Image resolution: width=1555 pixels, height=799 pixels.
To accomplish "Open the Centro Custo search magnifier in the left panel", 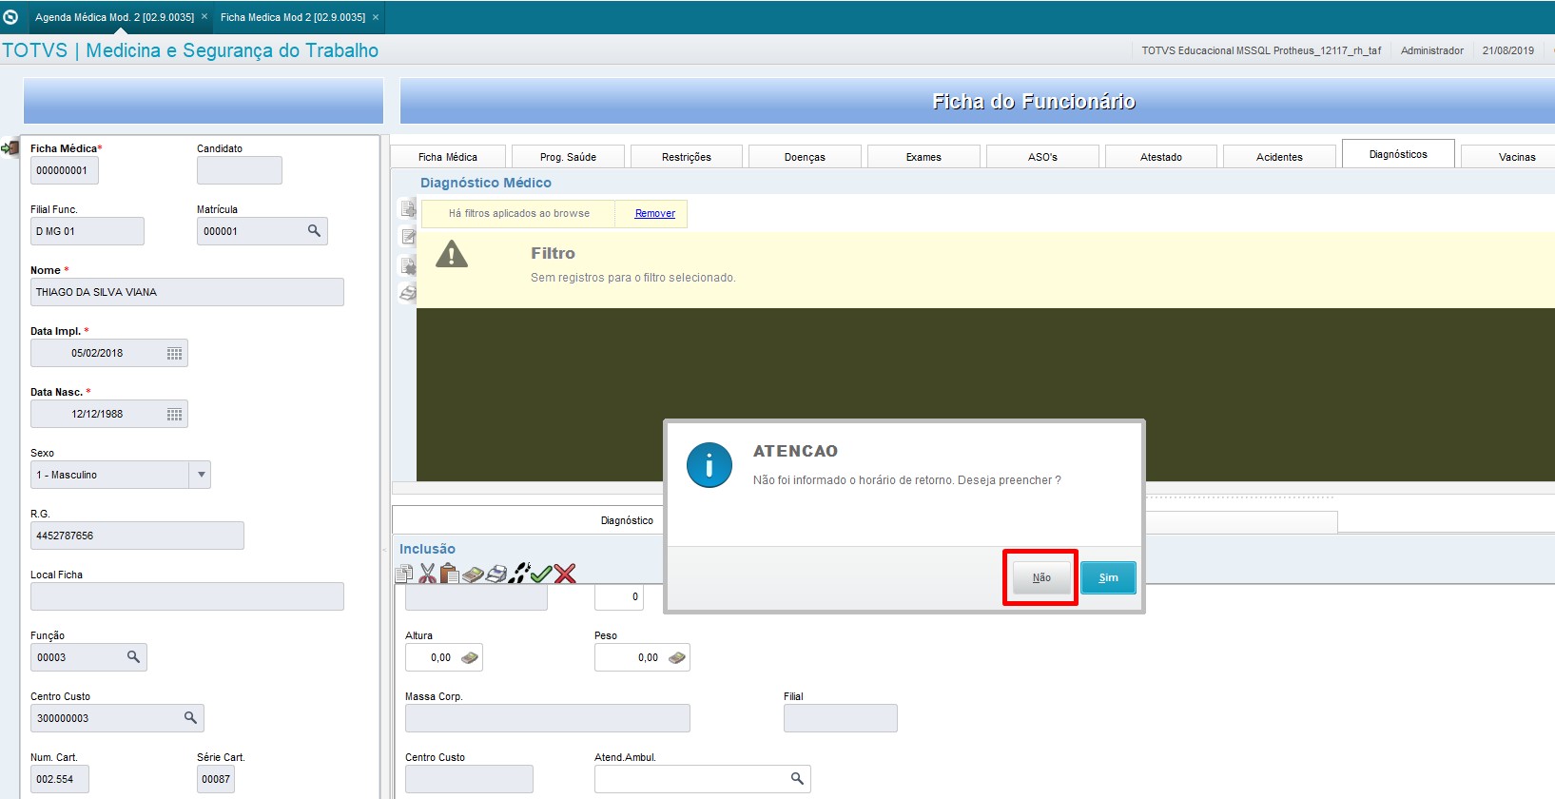I will pyautogui.click(x=190, y=718).
